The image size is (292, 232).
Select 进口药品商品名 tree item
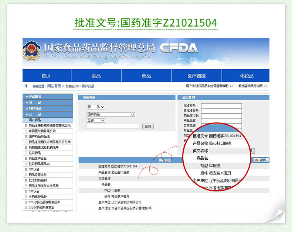click(x=39, y=164)
